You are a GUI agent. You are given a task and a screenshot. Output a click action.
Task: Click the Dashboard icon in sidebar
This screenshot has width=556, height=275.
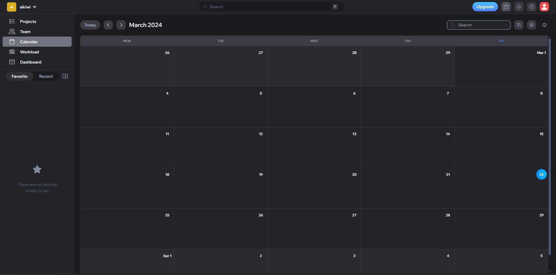tap(12, 62)
